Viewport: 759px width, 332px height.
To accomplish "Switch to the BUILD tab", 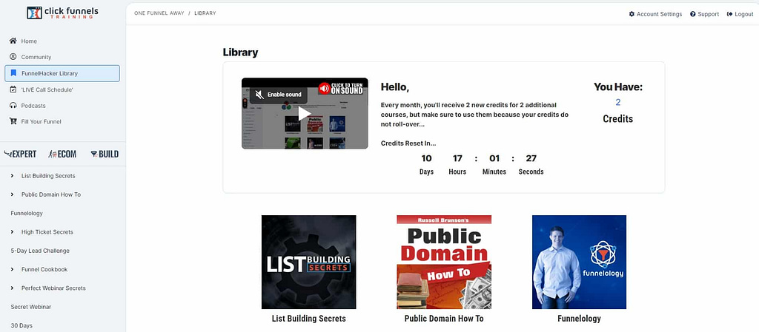I will point(105,154).
